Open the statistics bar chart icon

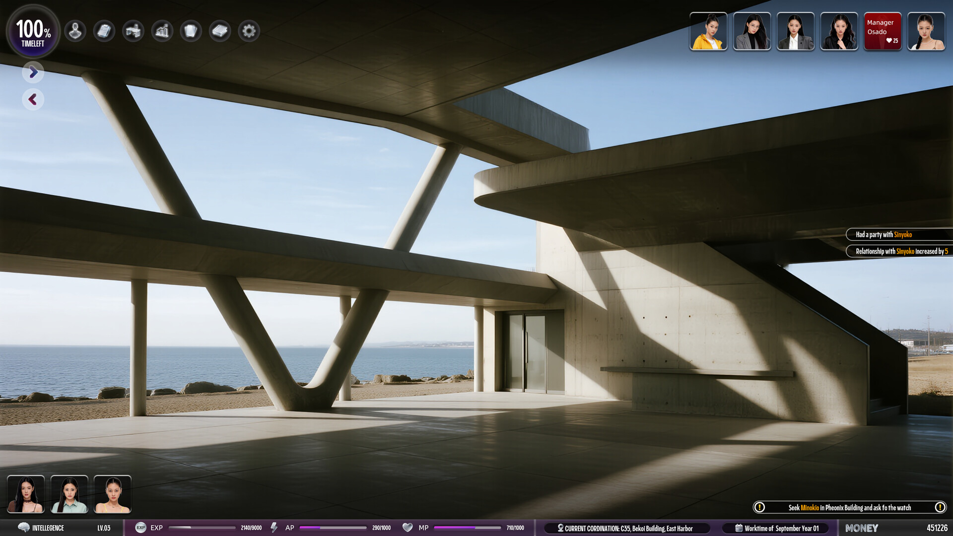click(162, 31)
